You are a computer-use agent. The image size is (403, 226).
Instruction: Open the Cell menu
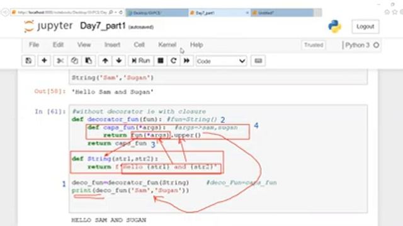click(139, 45)
